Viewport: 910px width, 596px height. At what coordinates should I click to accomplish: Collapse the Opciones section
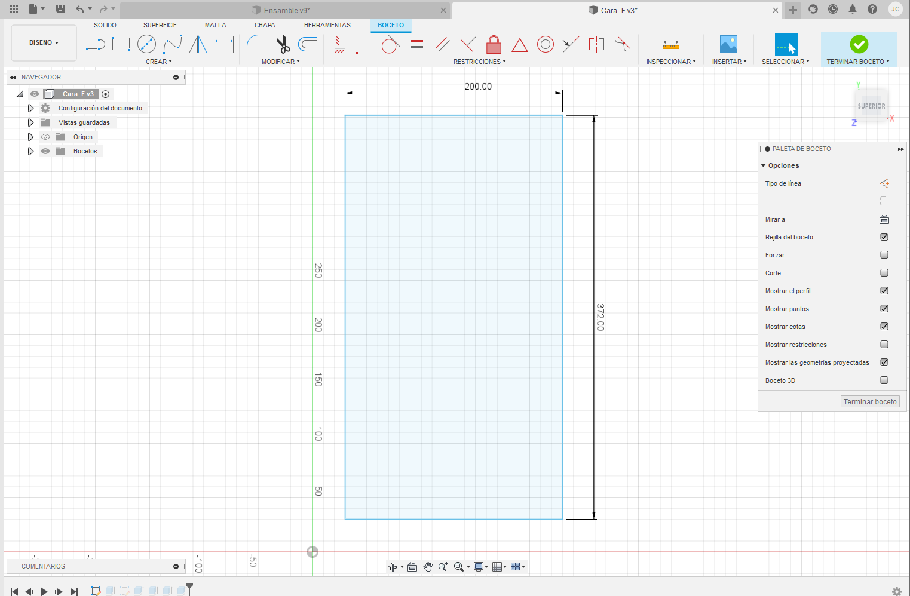click(x=764, y=165)
